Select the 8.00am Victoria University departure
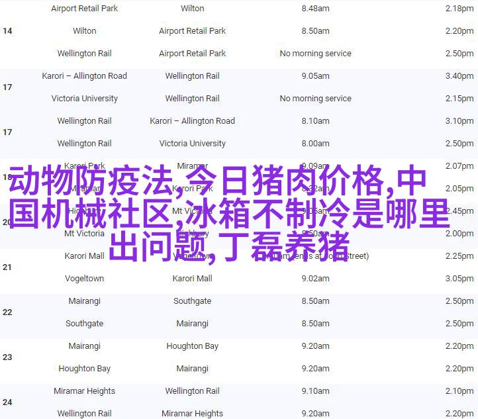This screenshot has height=419, width=478. coord(315,144)
